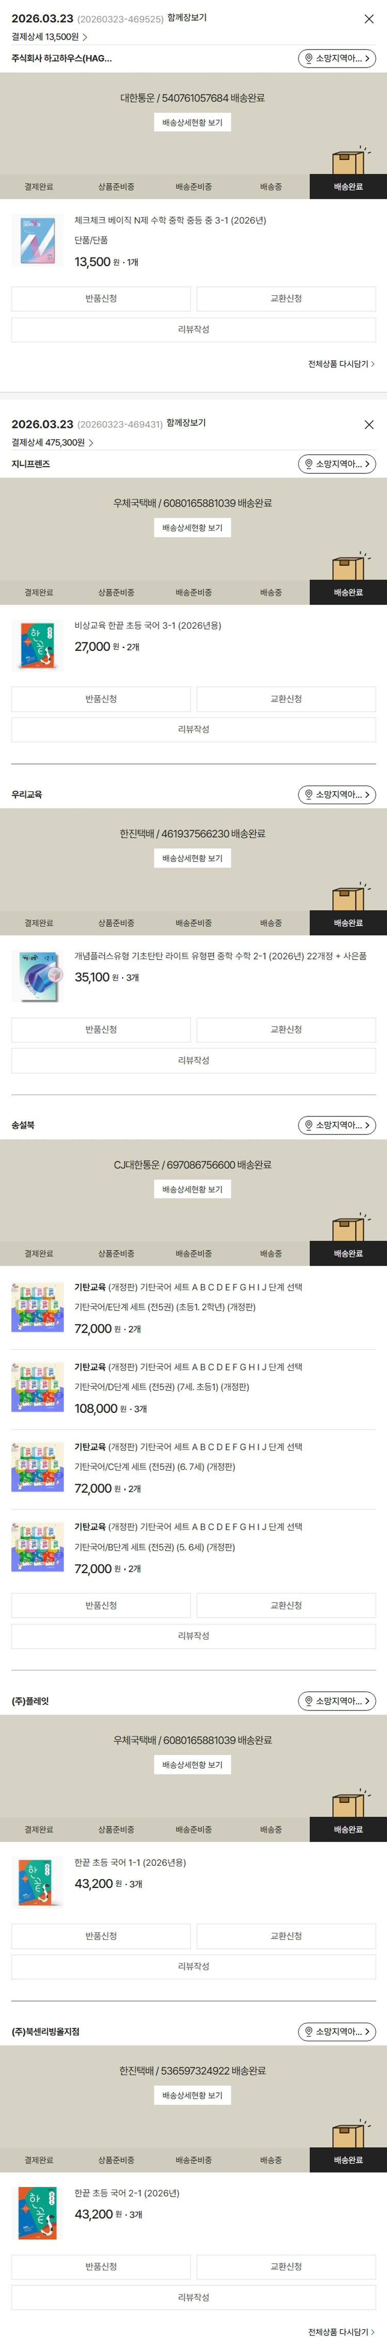The image size is (387, 2351).
Task: Open 소망지역아 location selector for 지니프렌즈
Action: coord(337,463)
